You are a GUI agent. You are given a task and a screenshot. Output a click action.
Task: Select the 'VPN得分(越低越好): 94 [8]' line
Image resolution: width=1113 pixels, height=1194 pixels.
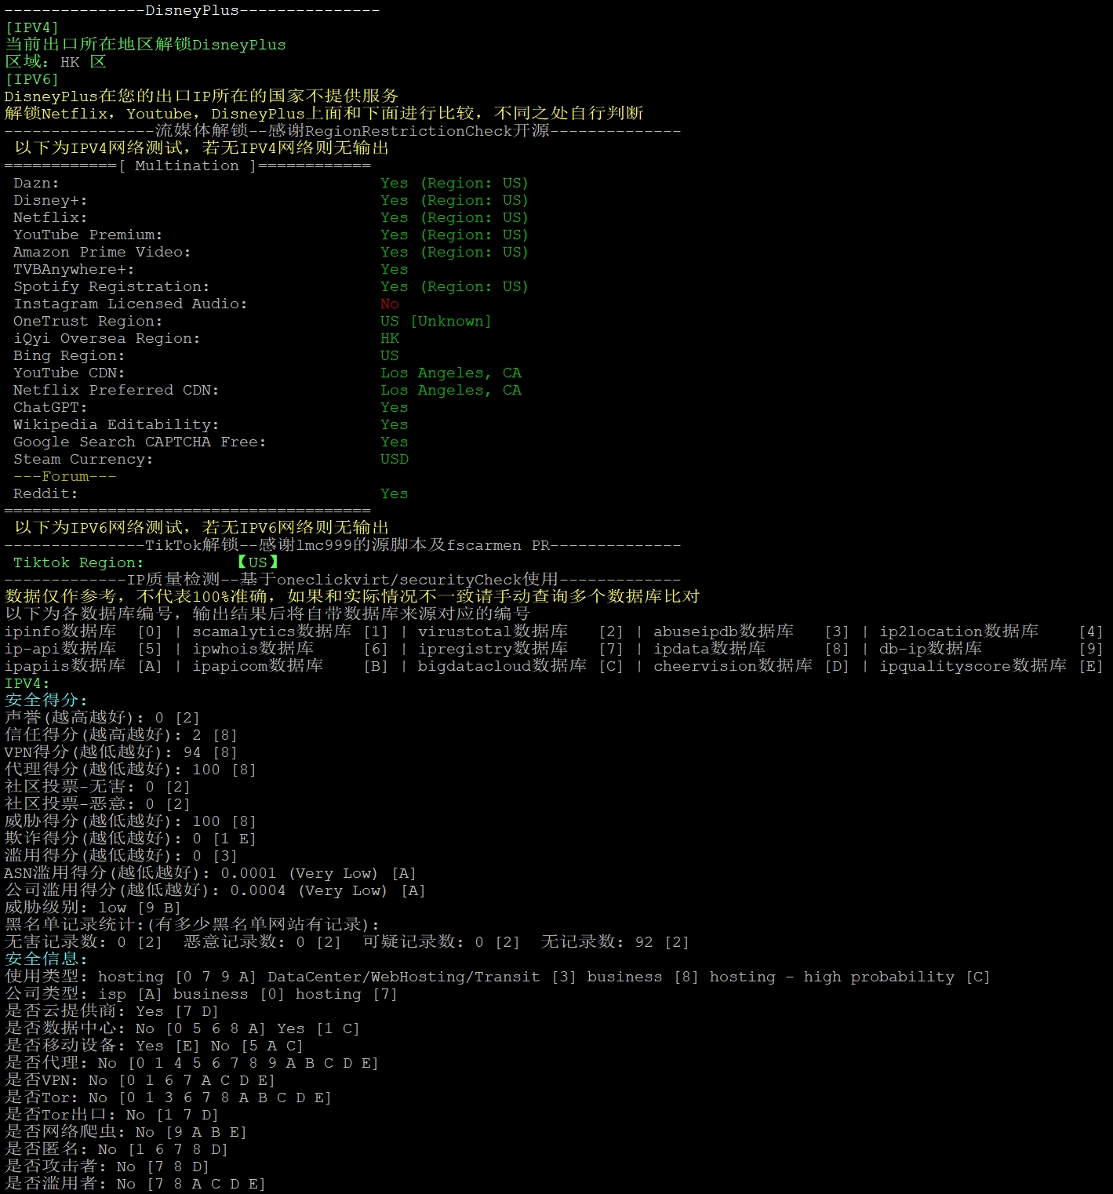[x=121, y=752]
